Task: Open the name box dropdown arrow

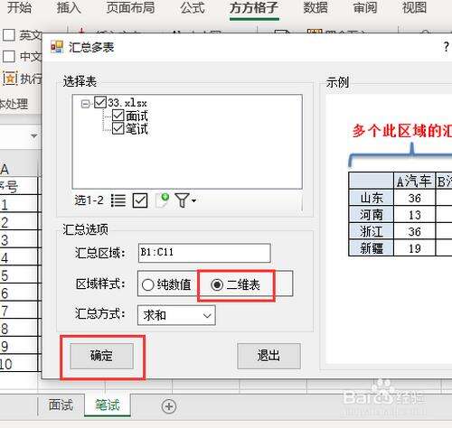Action: (34, 136)
